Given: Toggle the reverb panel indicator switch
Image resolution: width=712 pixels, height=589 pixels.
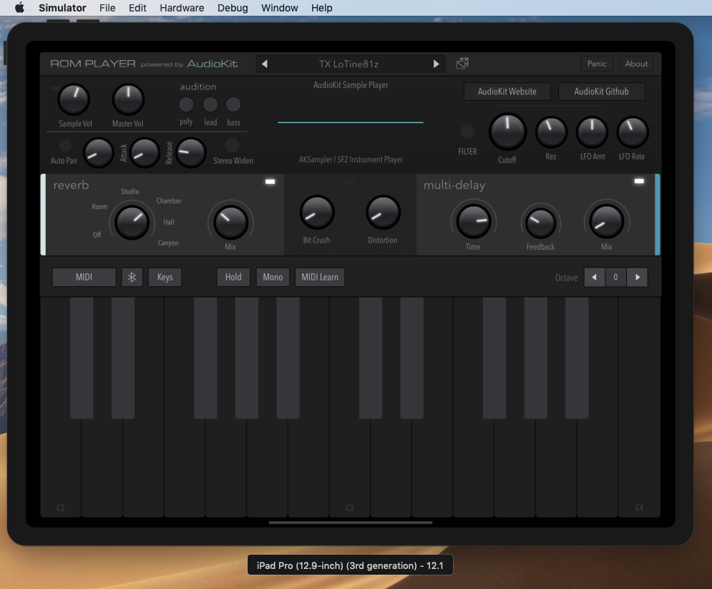Looking at the screenshot, I should [x=270, y=182].
